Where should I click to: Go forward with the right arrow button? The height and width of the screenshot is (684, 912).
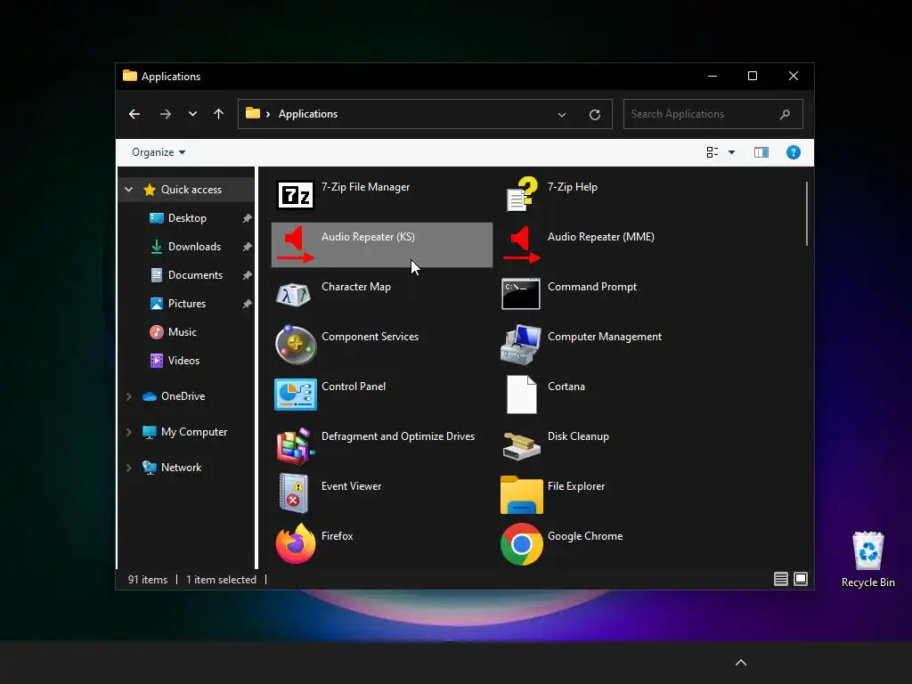[x=165, y=114]
